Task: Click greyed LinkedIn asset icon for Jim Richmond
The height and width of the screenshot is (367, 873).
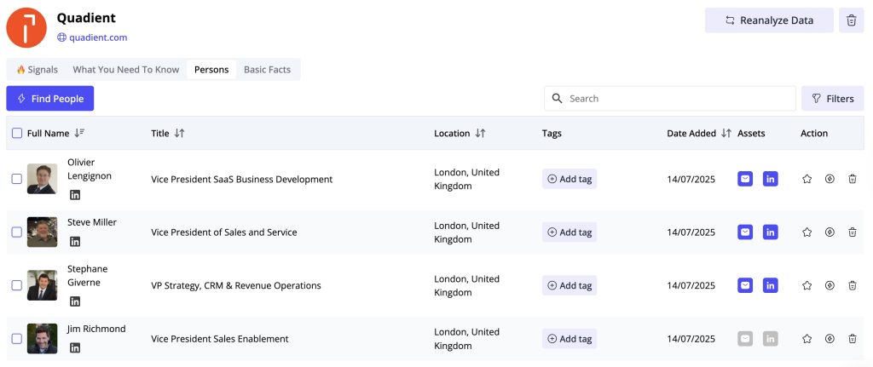Action: [771, 339]
